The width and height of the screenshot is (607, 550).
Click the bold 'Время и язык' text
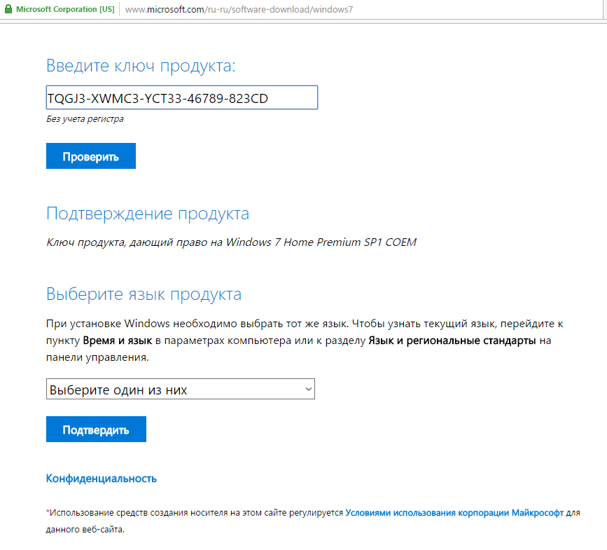point(116,341)
